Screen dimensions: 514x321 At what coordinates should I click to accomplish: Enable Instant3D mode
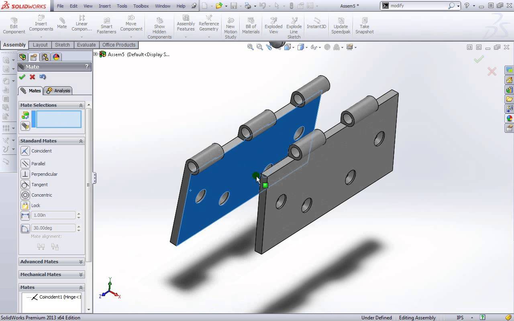pyautogui.click(x=316, y=24)
